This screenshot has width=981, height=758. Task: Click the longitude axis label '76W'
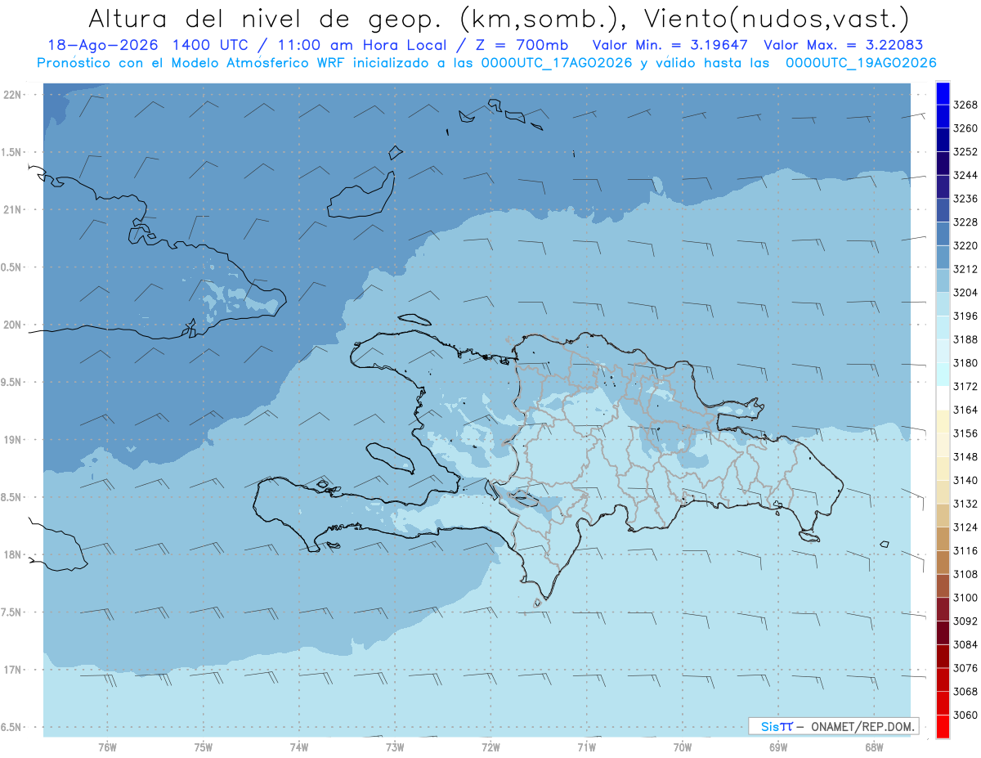click(x=107, y=747)
